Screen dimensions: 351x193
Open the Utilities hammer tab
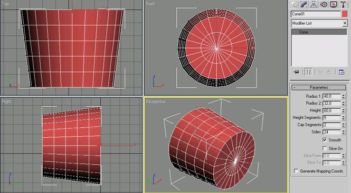(343, 4)
